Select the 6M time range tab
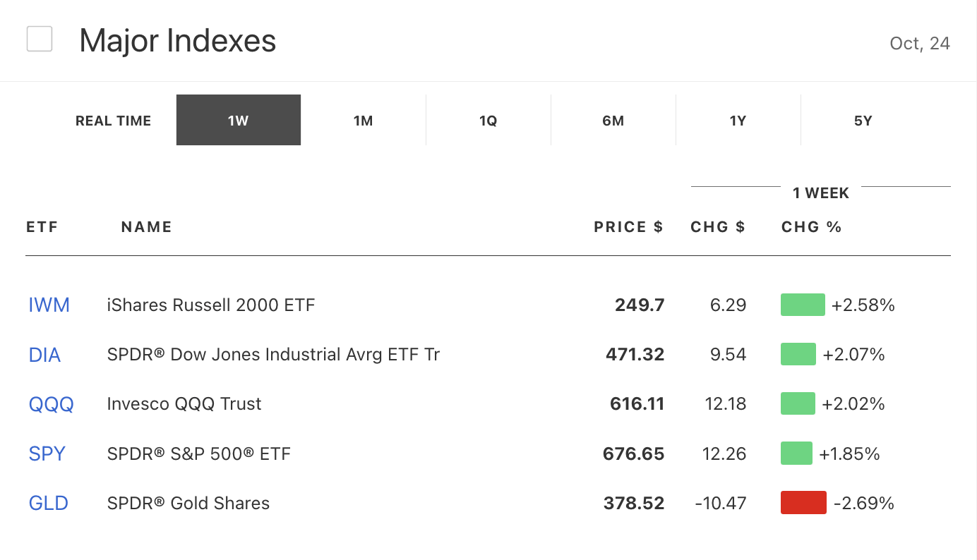 (613, 121)
